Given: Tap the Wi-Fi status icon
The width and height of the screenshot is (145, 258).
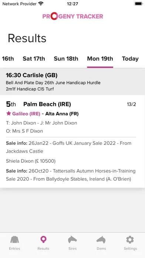Looking at the screenshot, I should [x=41, y=4].
